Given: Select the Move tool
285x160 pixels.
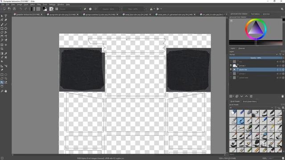Looking at the screenshot, I should click(6, 45).
